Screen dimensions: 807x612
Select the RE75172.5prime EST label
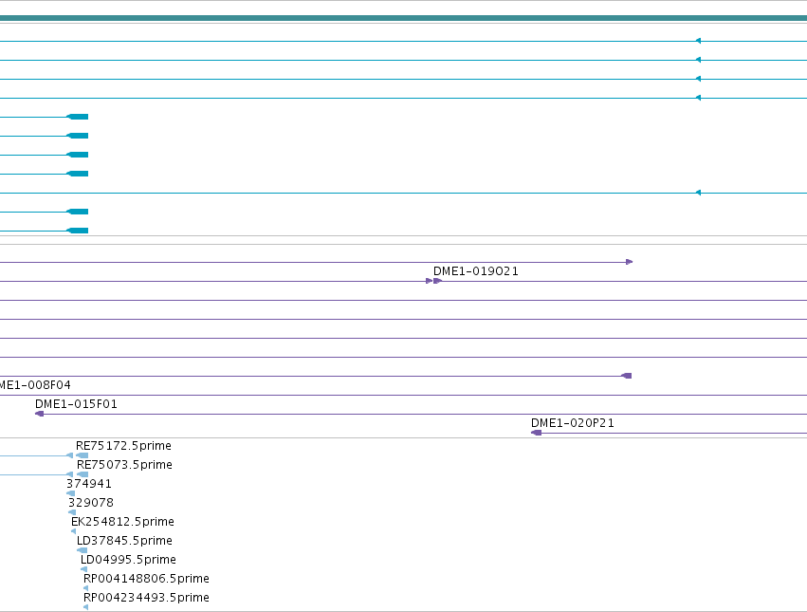(123, 446)
